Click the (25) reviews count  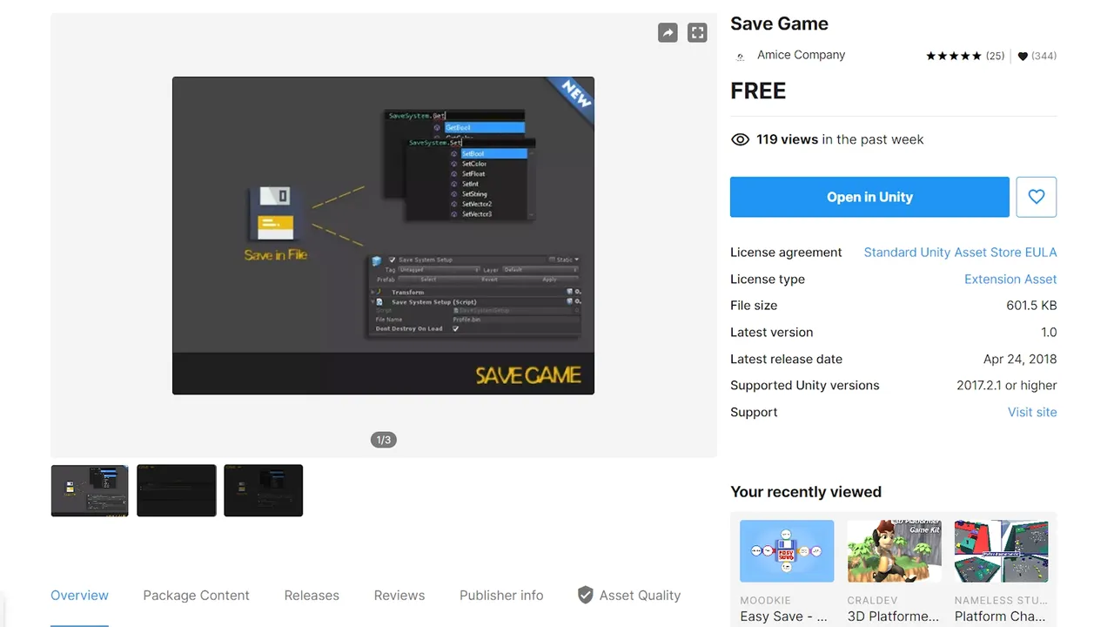pos(995,56)
